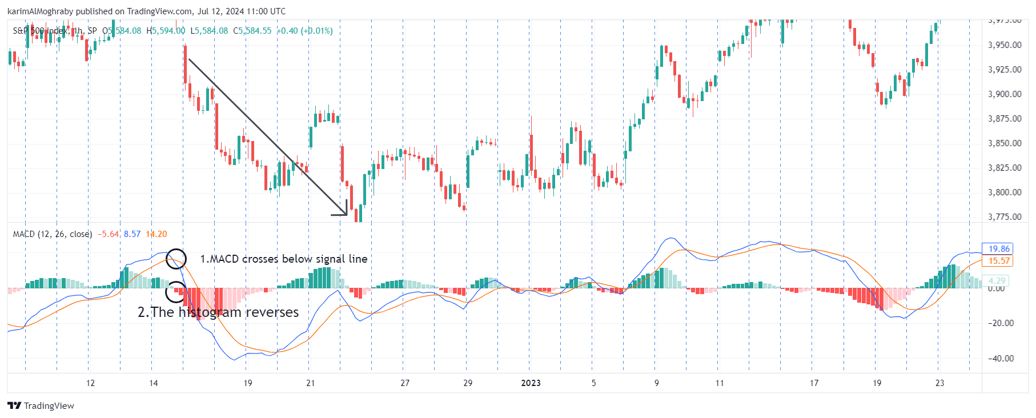Screen dimensions: 1036x418
Task: Click date label 12 on time axis
Action: click(90, 383)
